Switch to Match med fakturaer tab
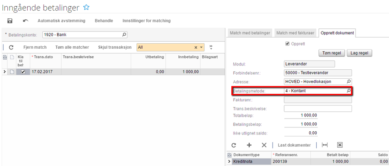The height and width of the screenshot is (166, 389). coord(296,33)
